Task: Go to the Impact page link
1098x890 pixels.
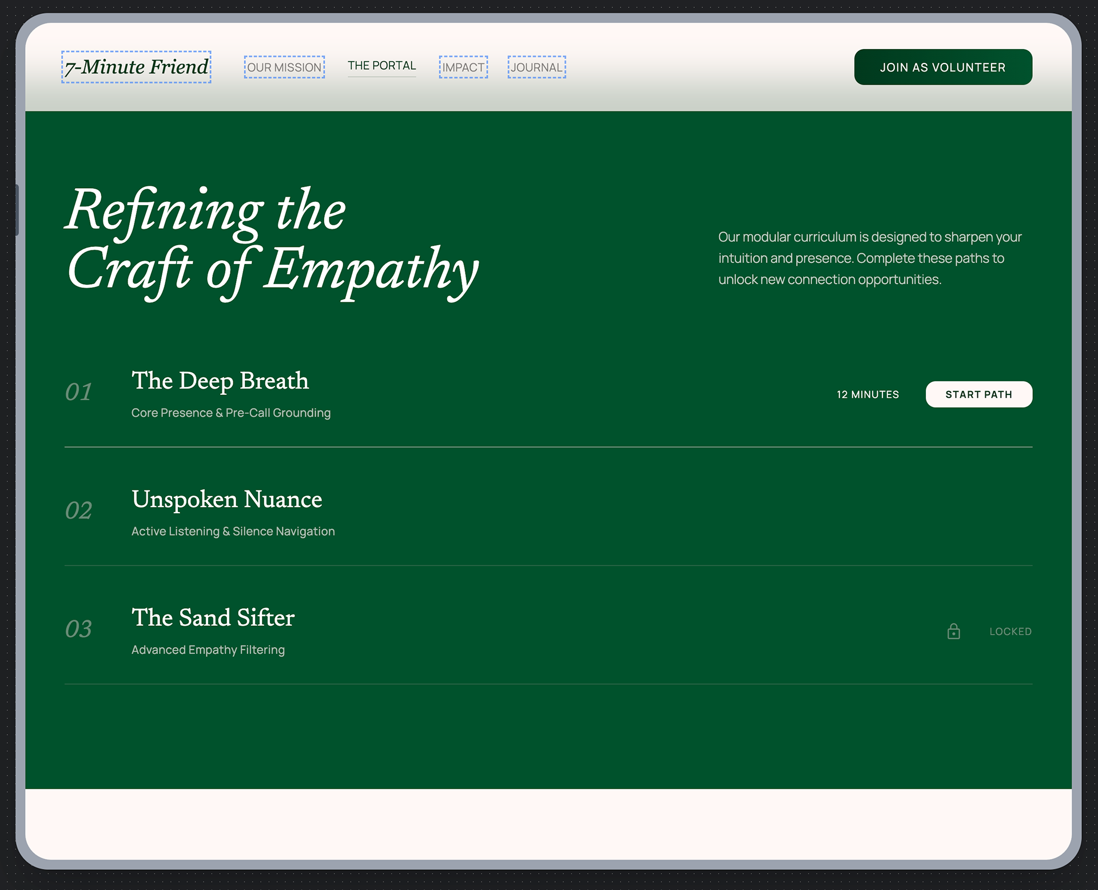Action: 463,67
